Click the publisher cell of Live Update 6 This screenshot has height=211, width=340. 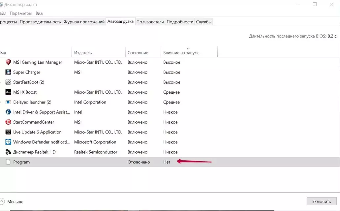[98, 132]
